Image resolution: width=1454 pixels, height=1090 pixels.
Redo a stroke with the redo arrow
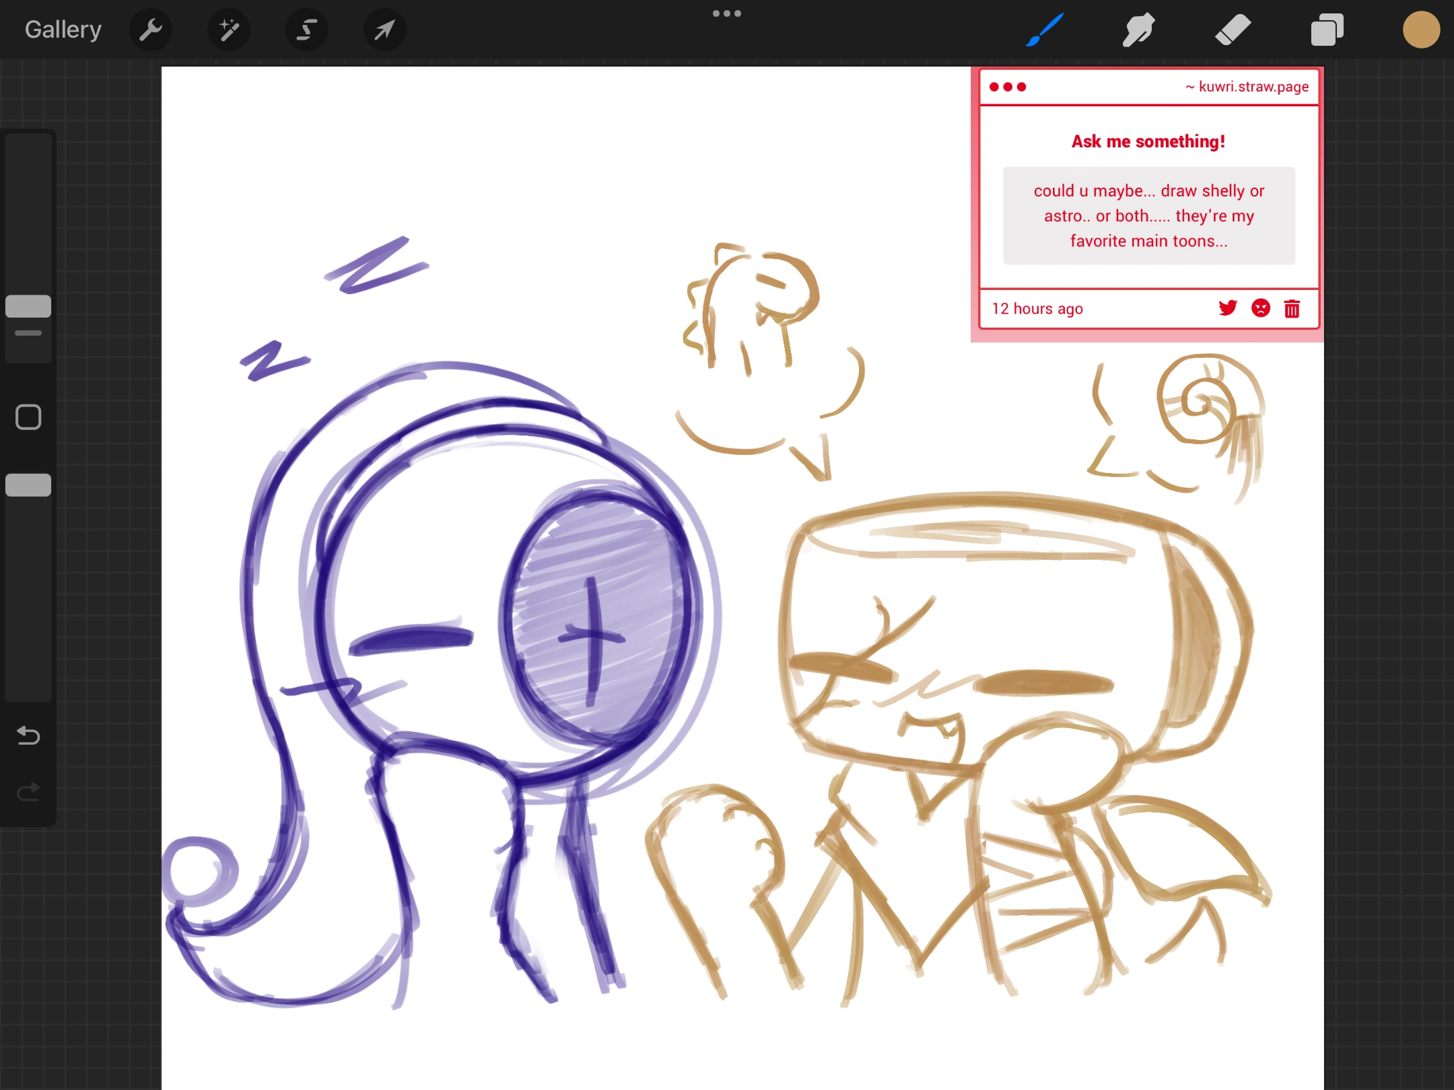(28, 792)
